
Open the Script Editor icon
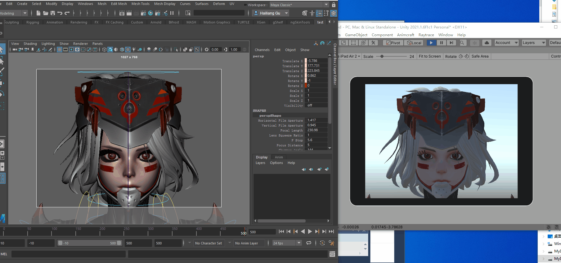click(x=332, y=254)
